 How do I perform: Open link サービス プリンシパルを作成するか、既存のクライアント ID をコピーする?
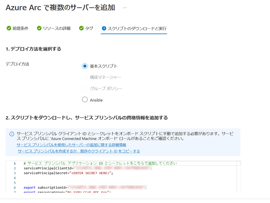click(x=79, y=151)
